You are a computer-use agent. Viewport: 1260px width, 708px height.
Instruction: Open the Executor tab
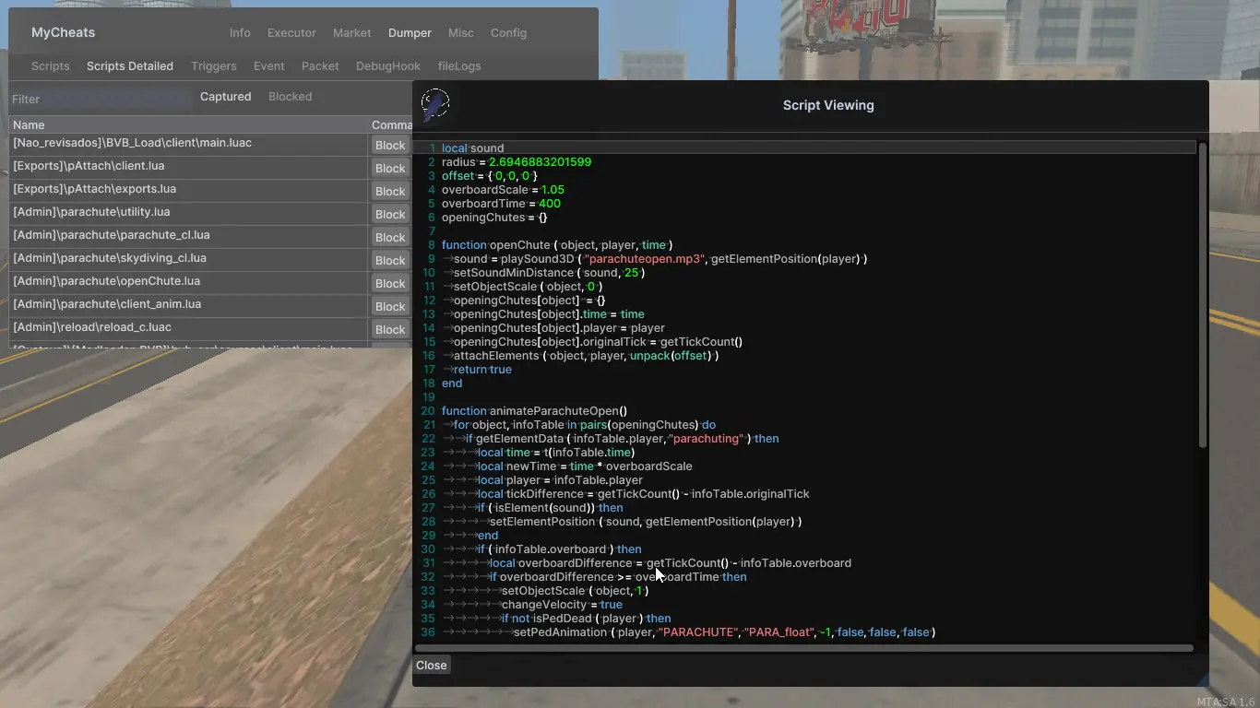click(291, 32)
